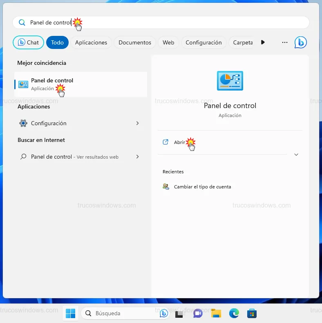Open the three-dots more options menu
This screenshot has height=323, width=322.
click(x=285, y=42)
